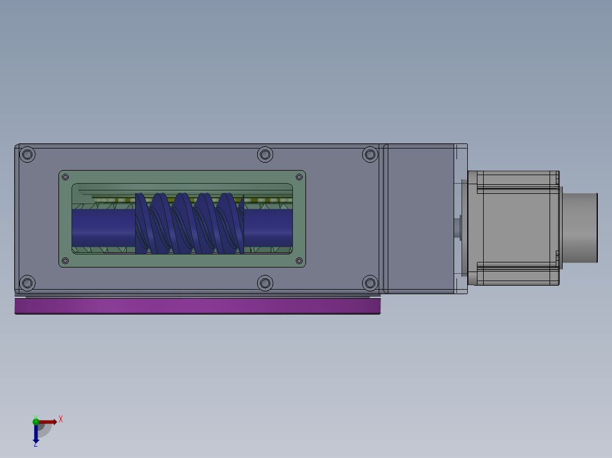This screenshot has width=612, height=458.
Task: Select the bottom-right counterbored housing screw
Action: pyautogui.click(x=370, y=283)
